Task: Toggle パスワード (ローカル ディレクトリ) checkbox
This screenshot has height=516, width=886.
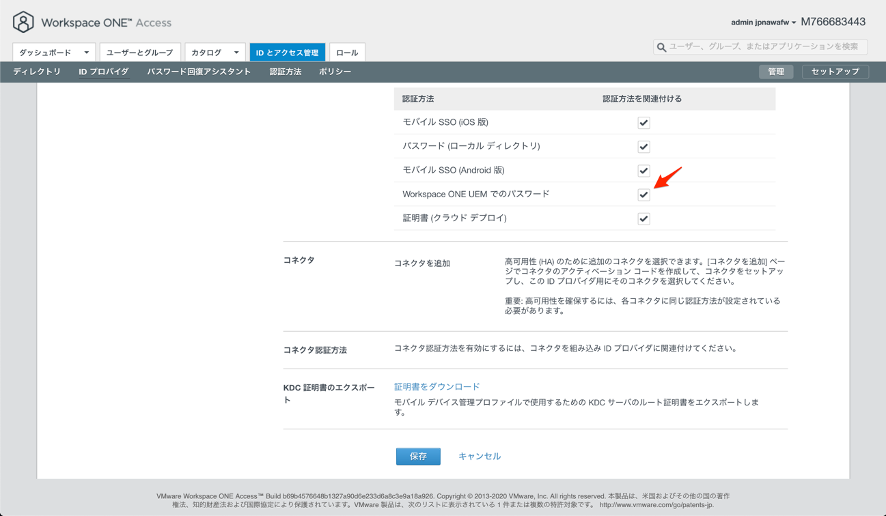Action: click(643, 147)
